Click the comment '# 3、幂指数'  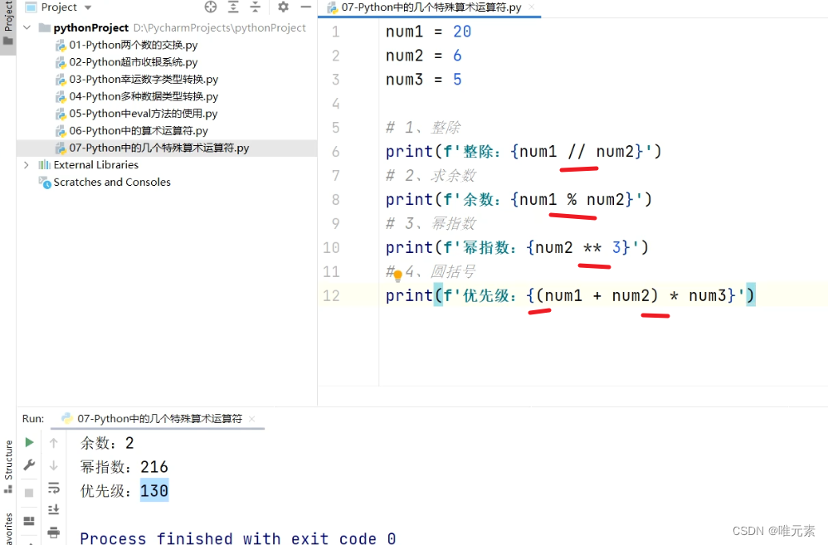click(x=431, y=223)
